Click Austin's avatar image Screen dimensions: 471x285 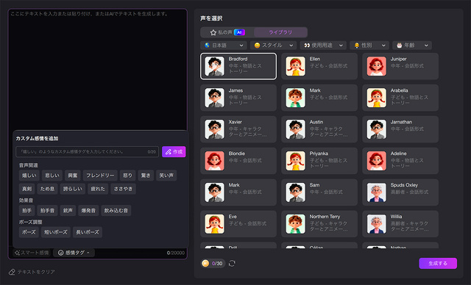click(296, 129)
